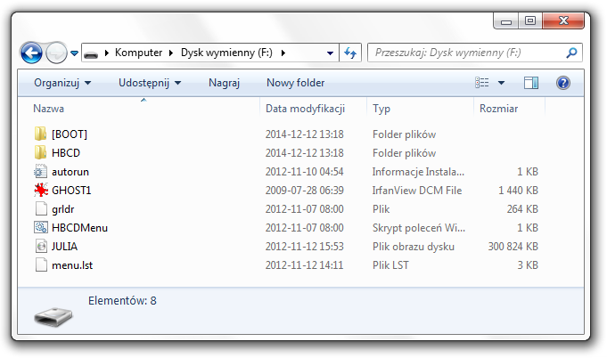
Task: Click the [BOOT] folder icon
Action: click(x=40, y=134)
